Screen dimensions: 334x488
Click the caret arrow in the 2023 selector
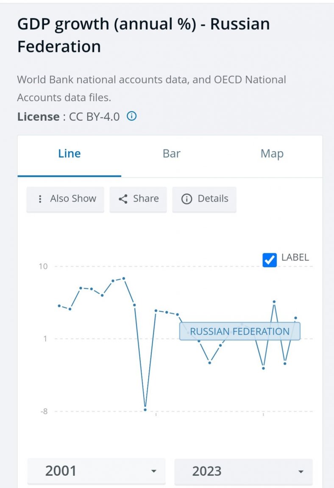pyautogui.click(x=301, y=471)
